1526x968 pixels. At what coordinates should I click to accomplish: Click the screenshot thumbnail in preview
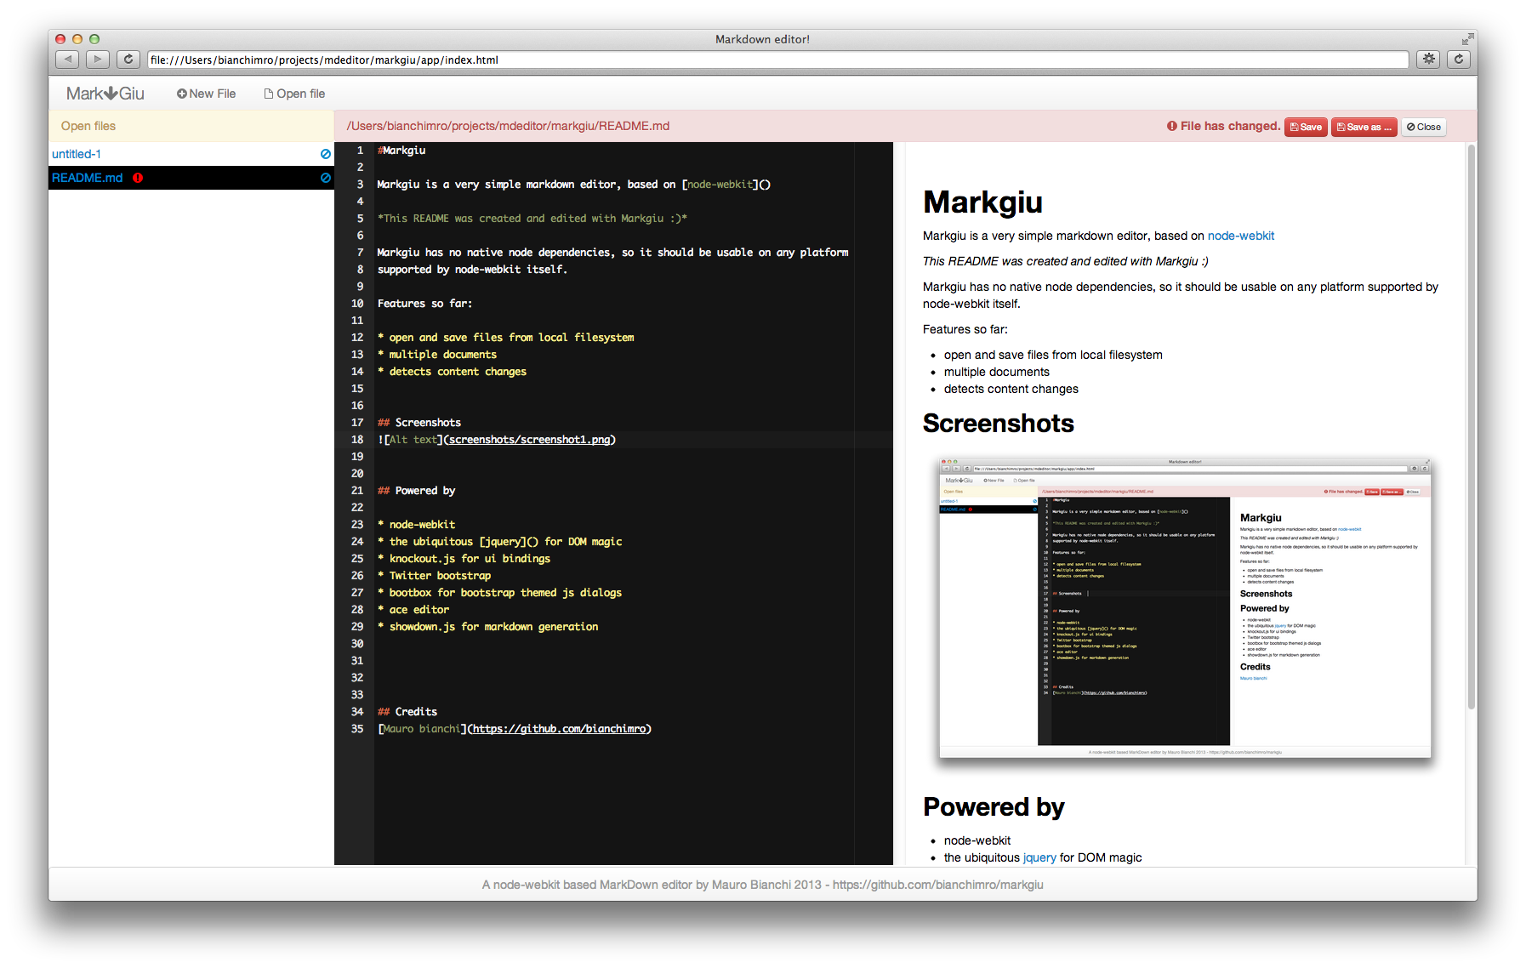pyautogui.click(x=1185, y=607)
